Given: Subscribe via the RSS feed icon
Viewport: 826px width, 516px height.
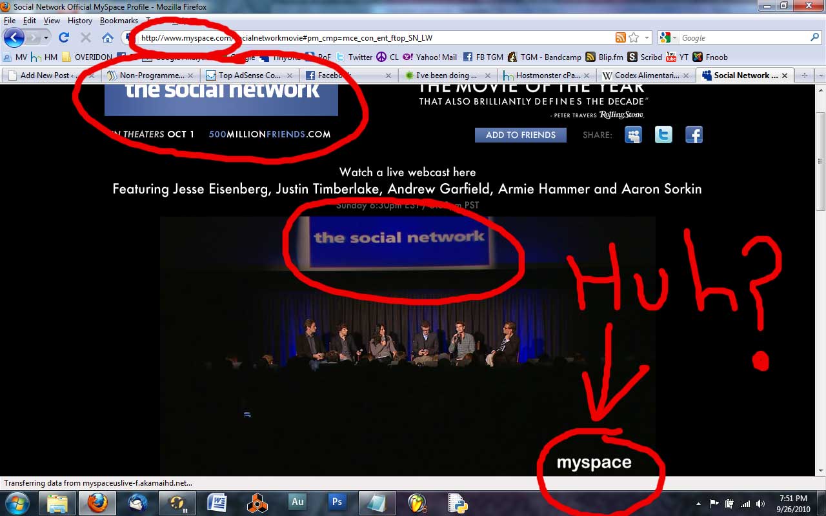Looking at the screenshot, I should (x=620, y=37).
